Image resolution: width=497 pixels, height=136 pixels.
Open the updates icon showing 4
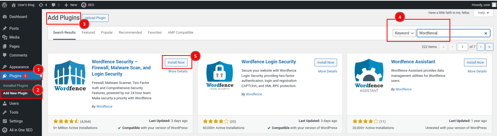43,5
